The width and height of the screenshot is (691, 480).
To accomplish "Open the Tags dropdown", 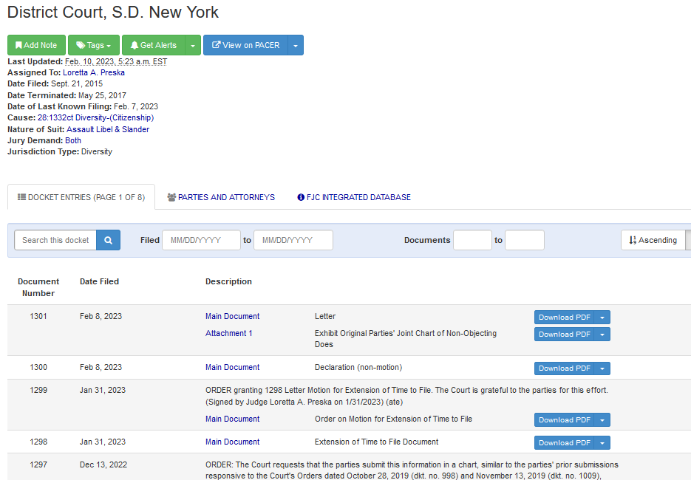I will click(94, 45).
